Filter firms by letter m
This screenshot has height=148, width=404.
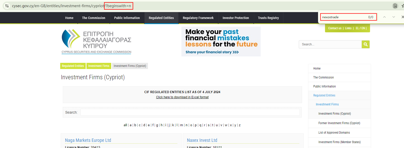click(x=181, y=125)
